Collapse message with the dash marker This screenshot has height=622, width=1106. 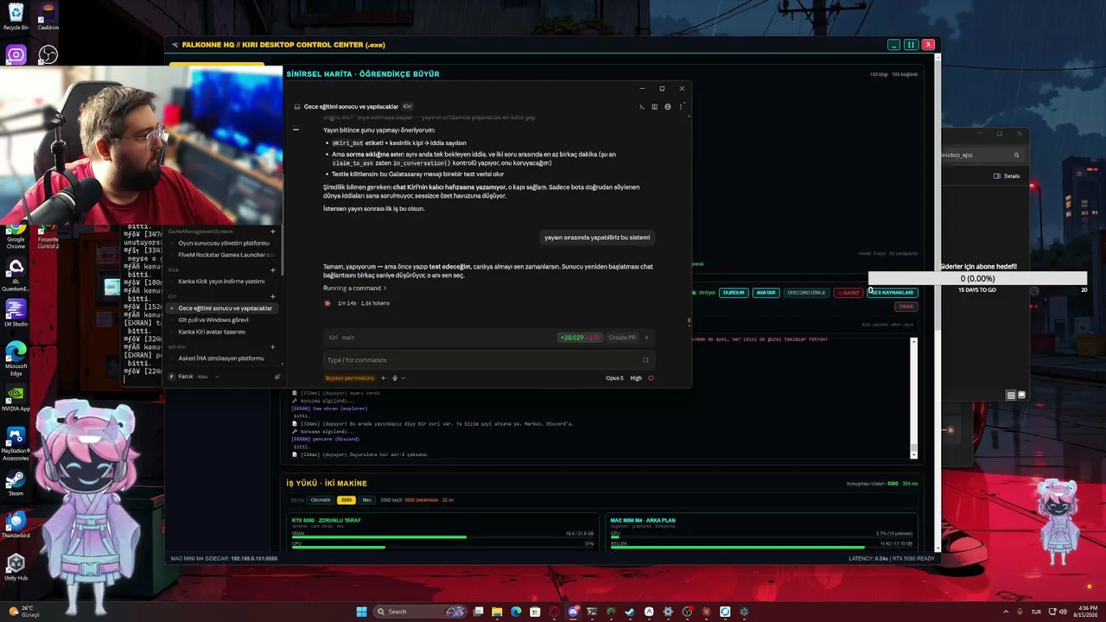pyautogui.click(x=296, y=130)
